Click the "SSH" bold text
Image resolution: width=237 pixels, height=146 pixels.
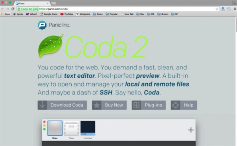pos(106,92)
